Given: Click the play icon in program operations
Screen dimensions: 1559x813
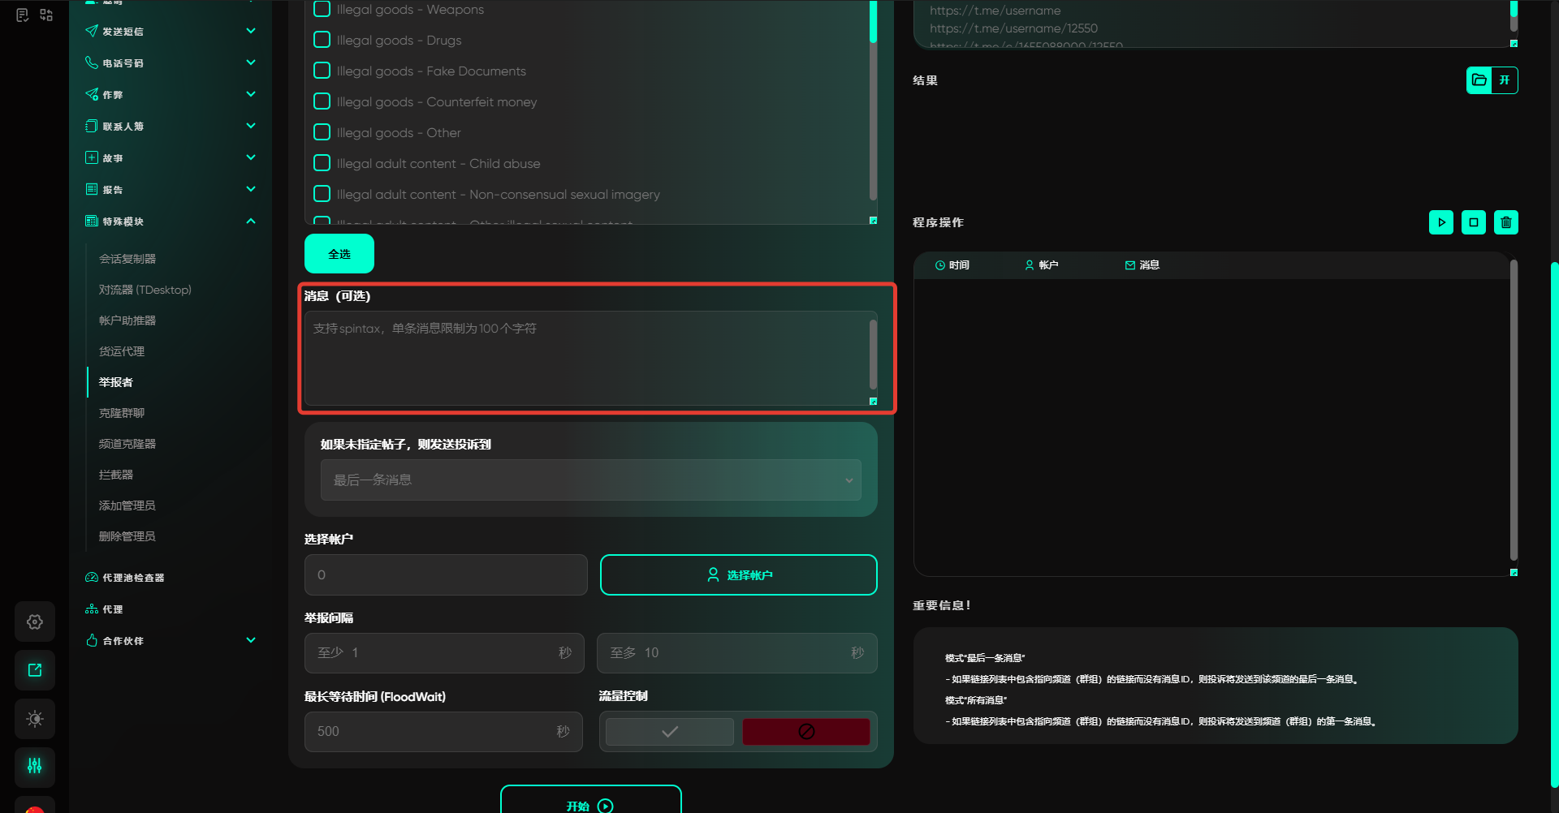Looking at the screenshot, I should point(1440,222).
